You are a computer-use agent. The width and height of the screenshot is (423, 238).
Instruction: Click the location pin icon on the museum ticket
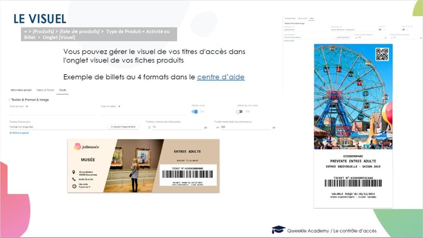(74, 172)
